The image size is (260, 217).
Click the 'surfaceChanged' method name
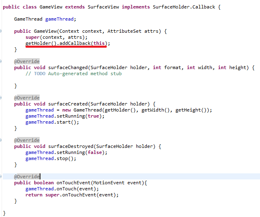(x=68, y=67)
